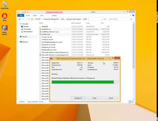Go back with the Back arrow button
The width and height of the screenshot is (158, 121).
[20, 19]
